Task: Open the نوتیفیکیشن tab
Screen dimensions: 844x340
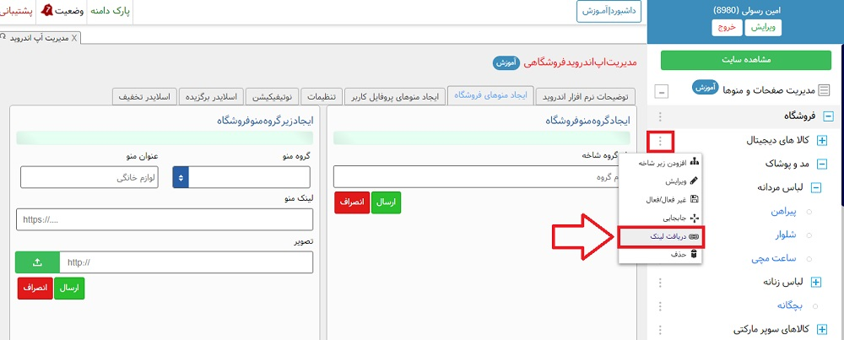Action: [x=273, y=96]
